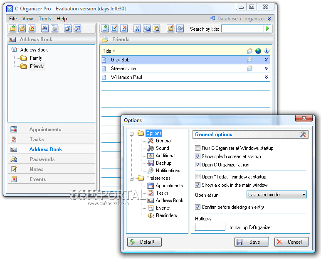The height and width of the screenshot is (259, 321).
Task: Uncheck Show splash screen at startup
Action: point(198,156)
